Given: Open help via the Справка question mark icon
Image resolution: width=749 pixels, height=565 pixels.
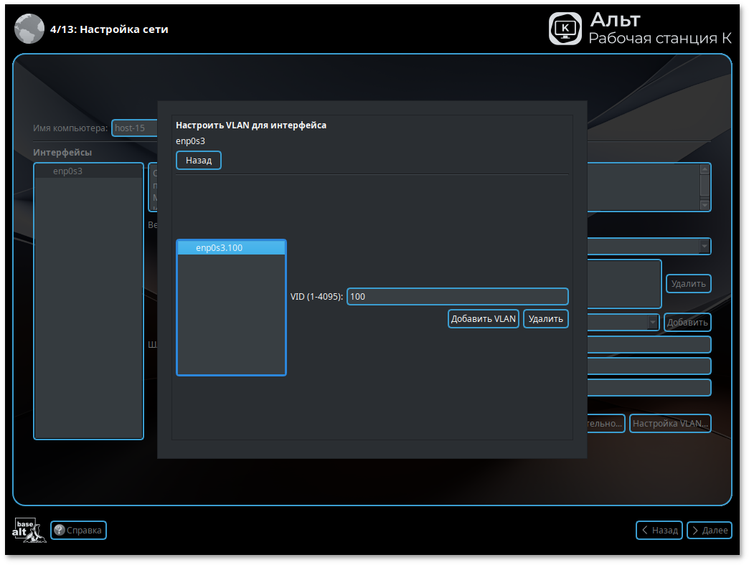Looking at the screenshot, I should pyautogui.click(x=60, y=531).
